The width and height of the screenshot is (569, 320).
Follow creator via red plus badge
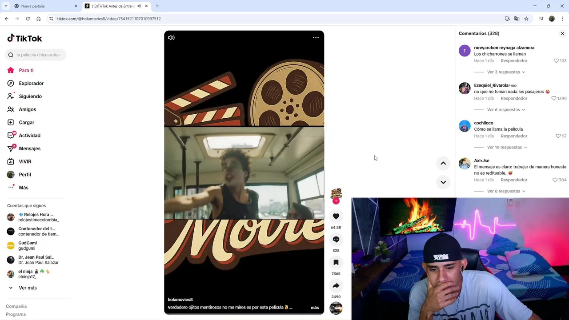[x=336, y=201]
